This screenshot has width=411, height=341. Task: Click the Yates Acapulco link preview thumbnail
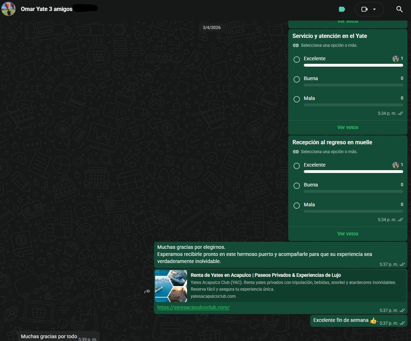(171, 286)
